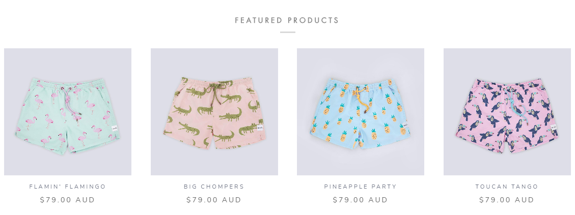Screen dimensions: 575x215
Task: Click the white brand tag on crocodile shorts
Action: [x=260, y=128]
